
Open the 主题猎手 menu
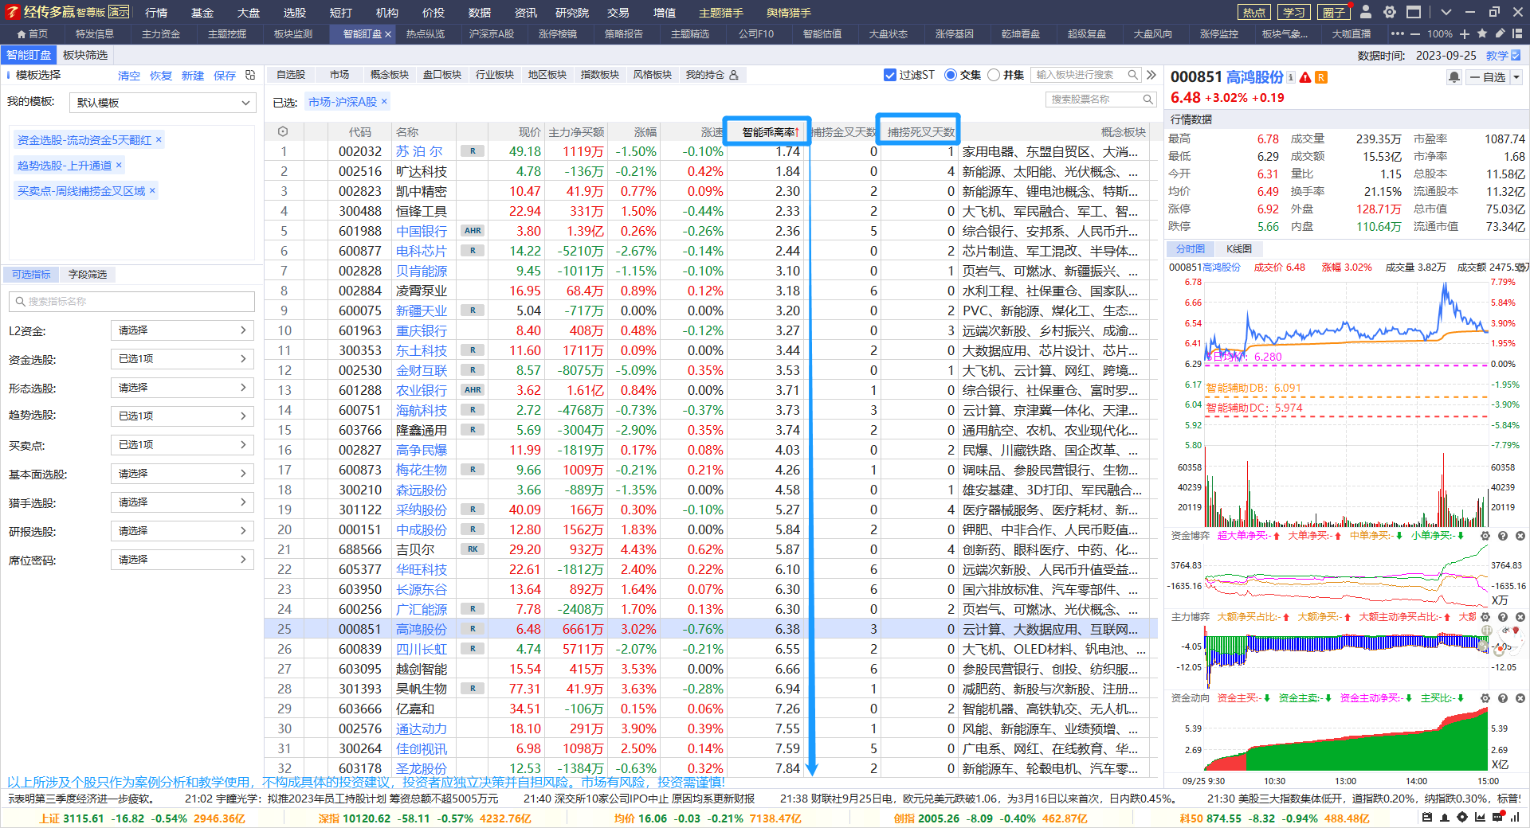pyautogui.click(x=720, y=13)
